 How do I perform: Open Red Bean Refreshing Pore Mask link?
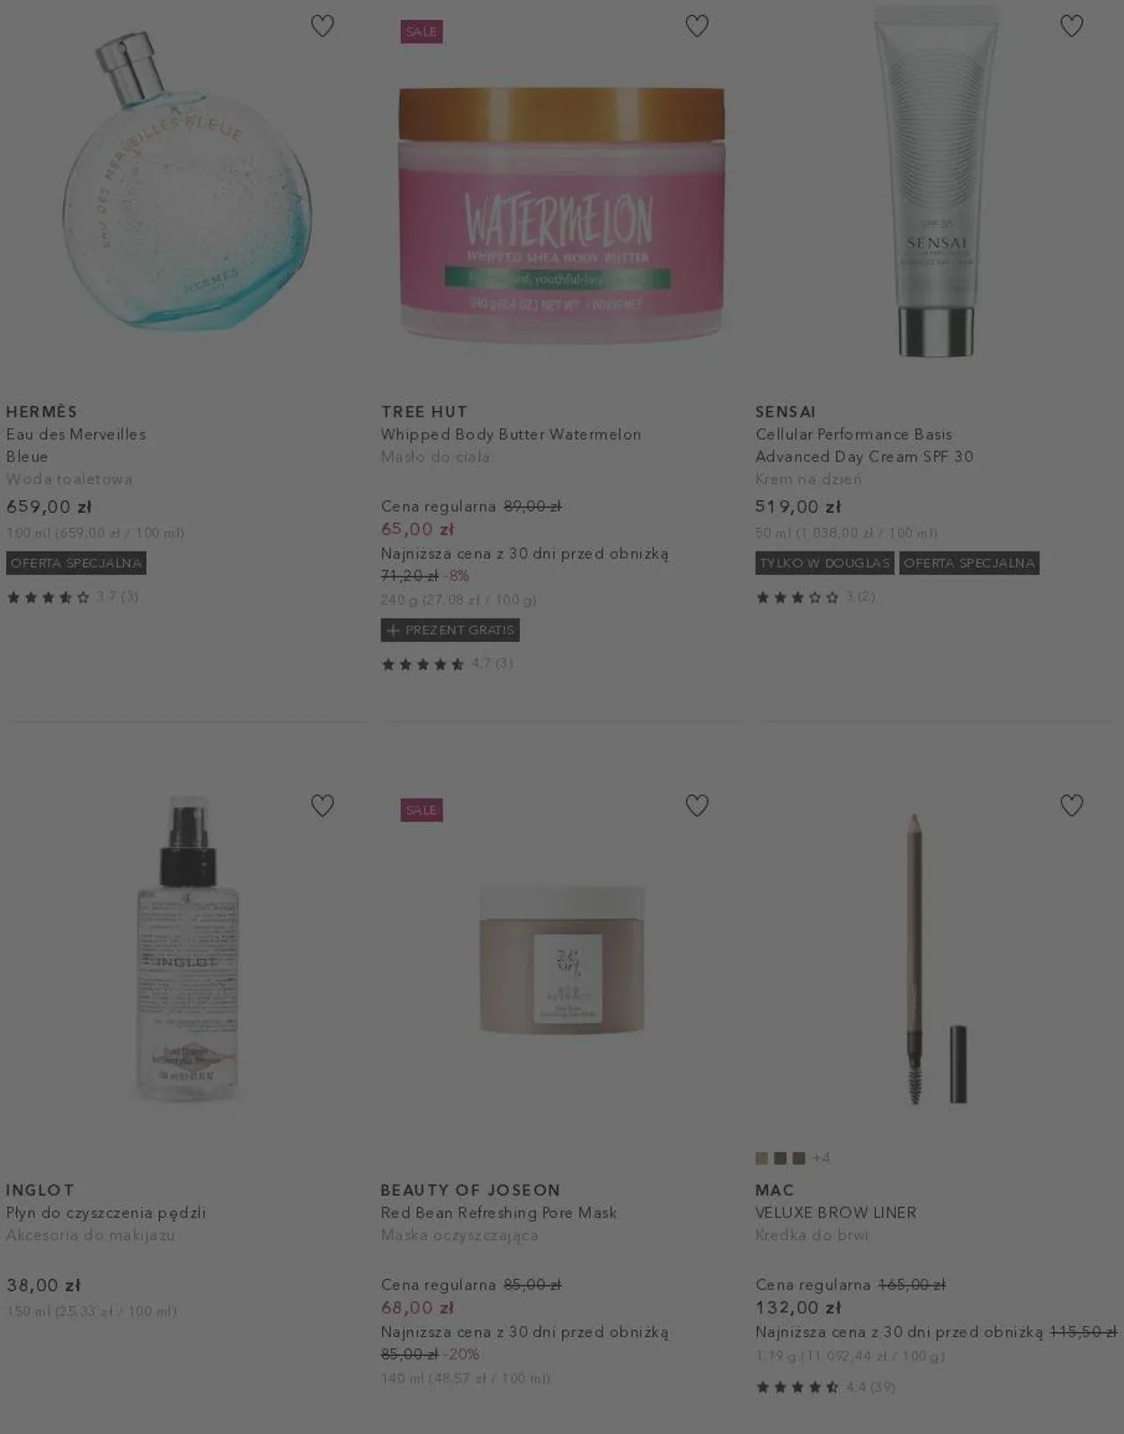point(498,1213)
